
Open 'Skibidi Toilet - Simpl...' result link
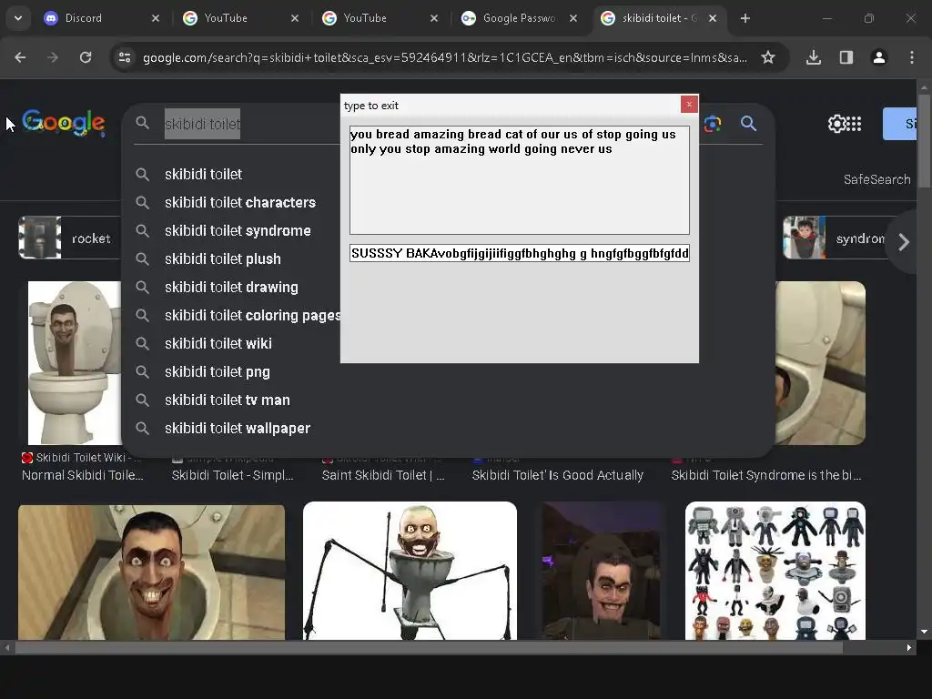232,475
